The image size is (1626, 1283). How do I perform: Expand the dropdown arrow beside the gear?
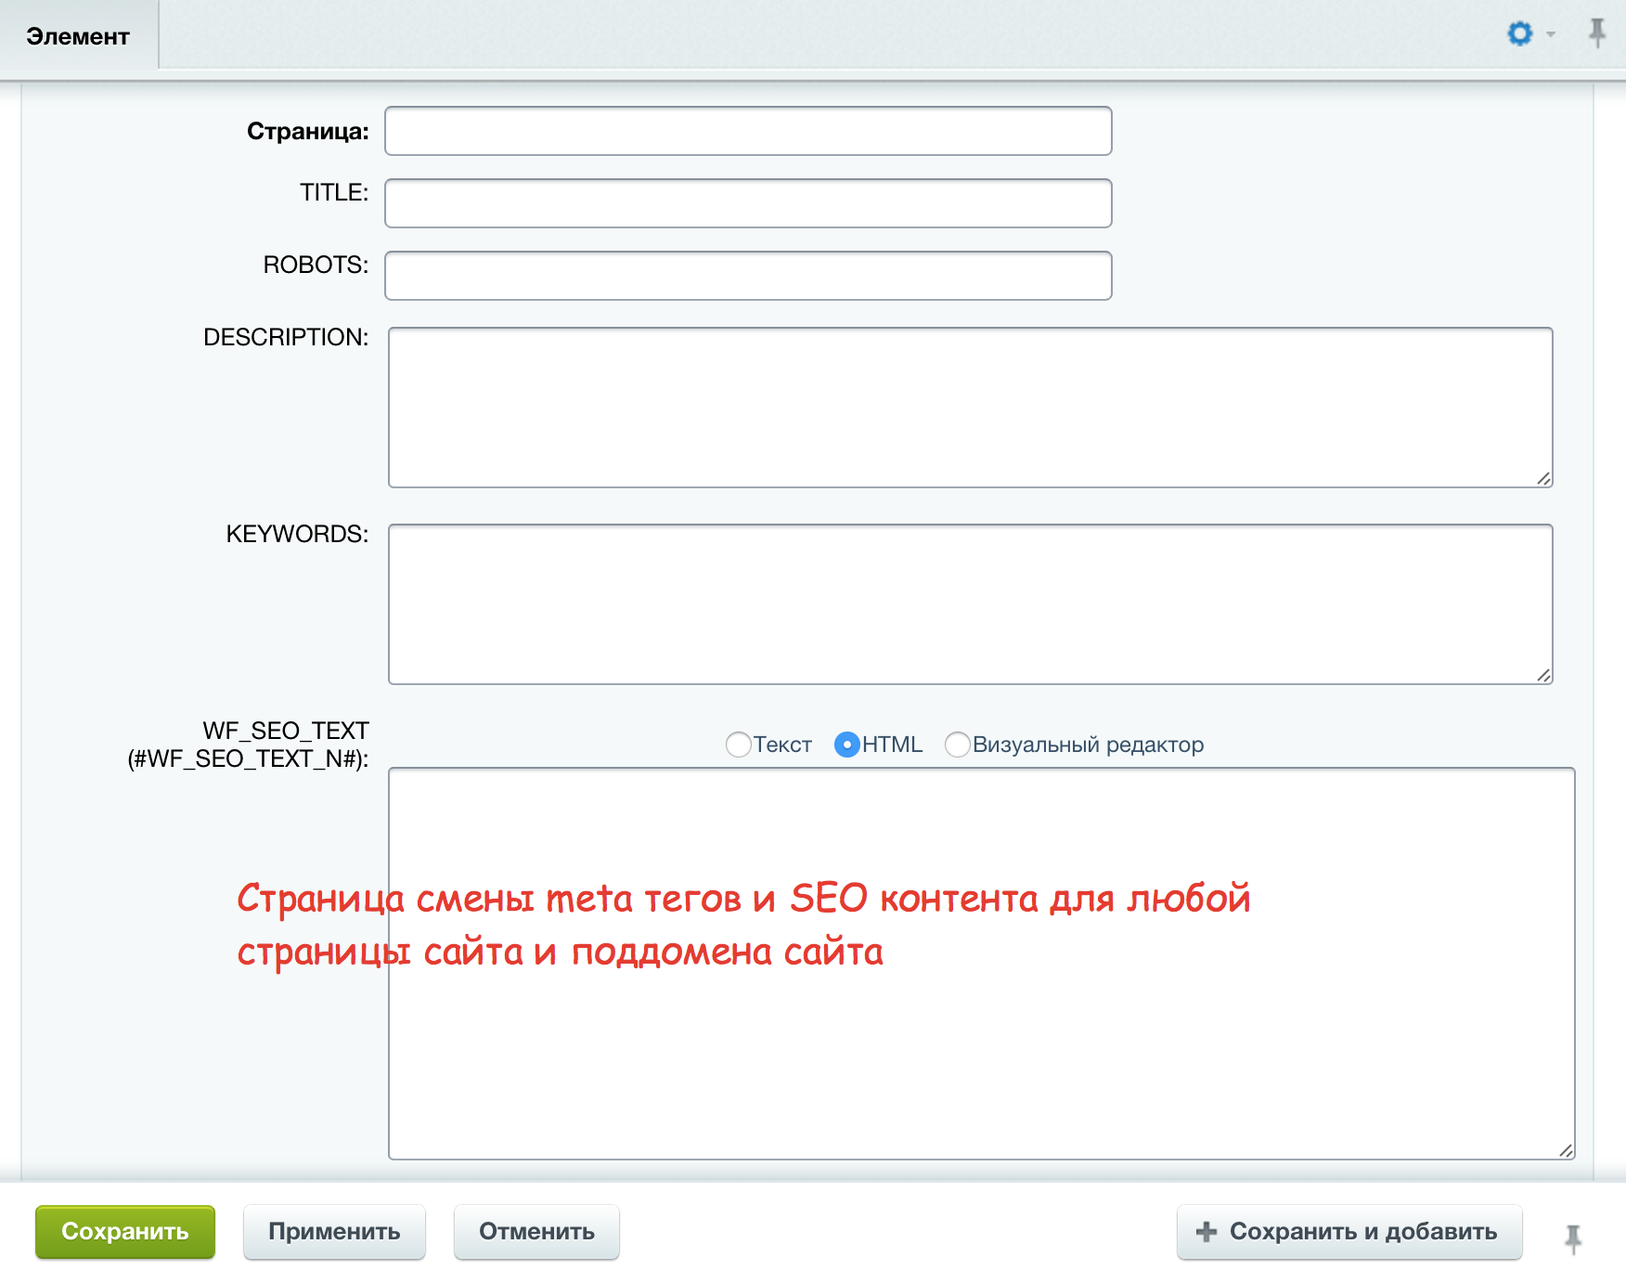click(1551, 35)
